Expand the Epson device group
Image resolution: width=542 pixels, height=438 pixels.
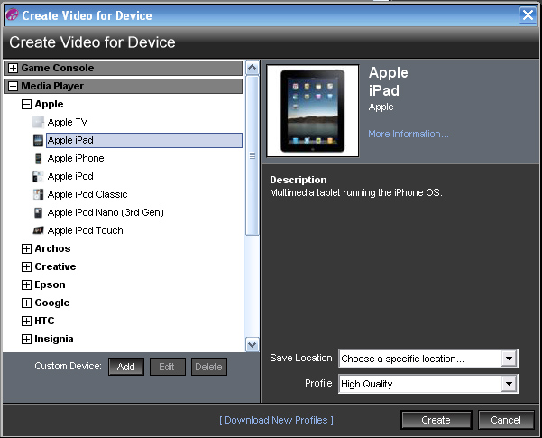(x=26, y=284)
